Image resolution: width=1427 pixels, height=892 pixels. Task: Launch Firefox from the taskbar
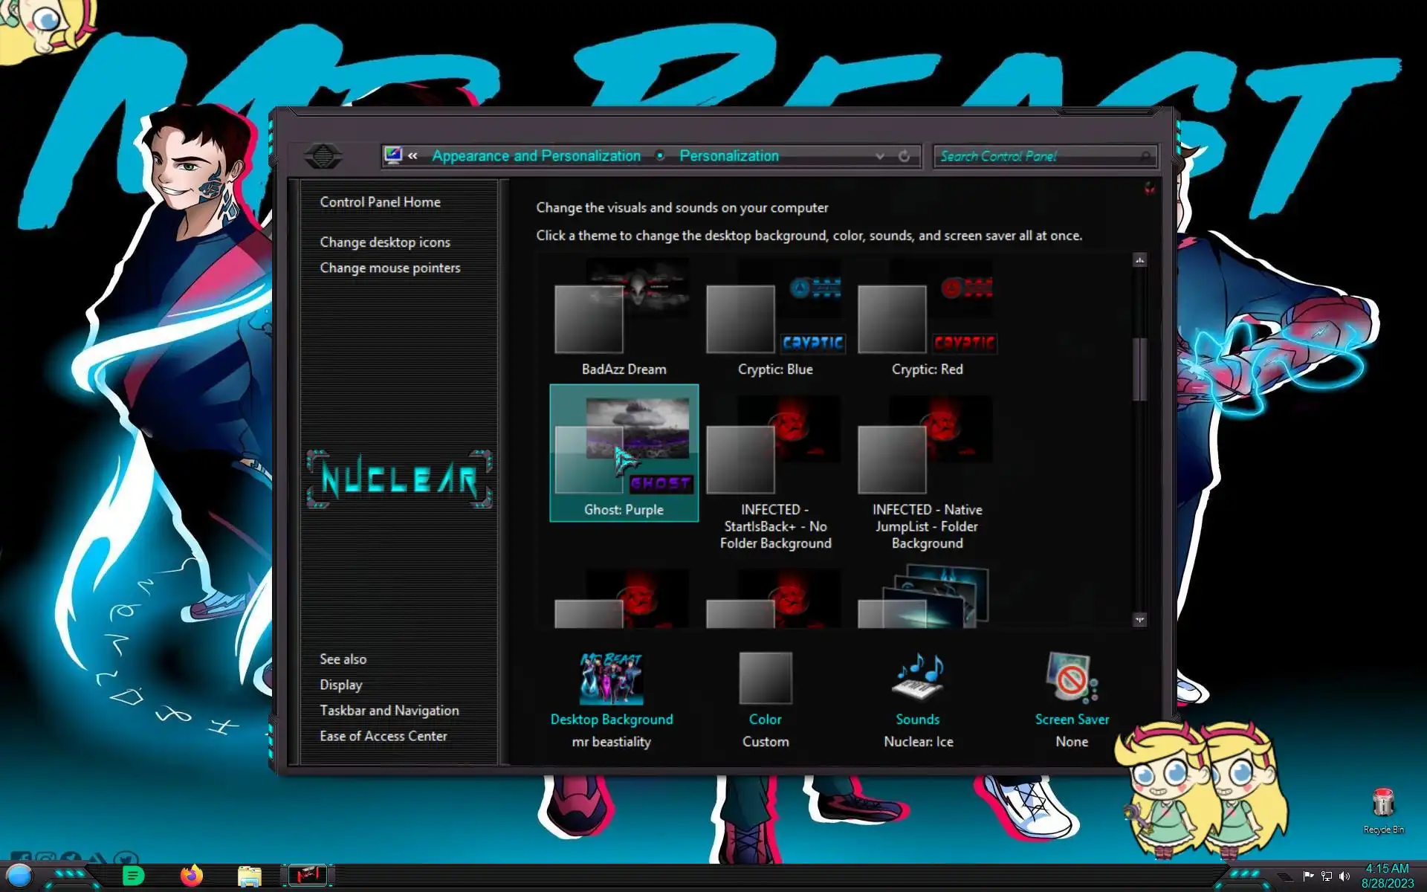192,876
